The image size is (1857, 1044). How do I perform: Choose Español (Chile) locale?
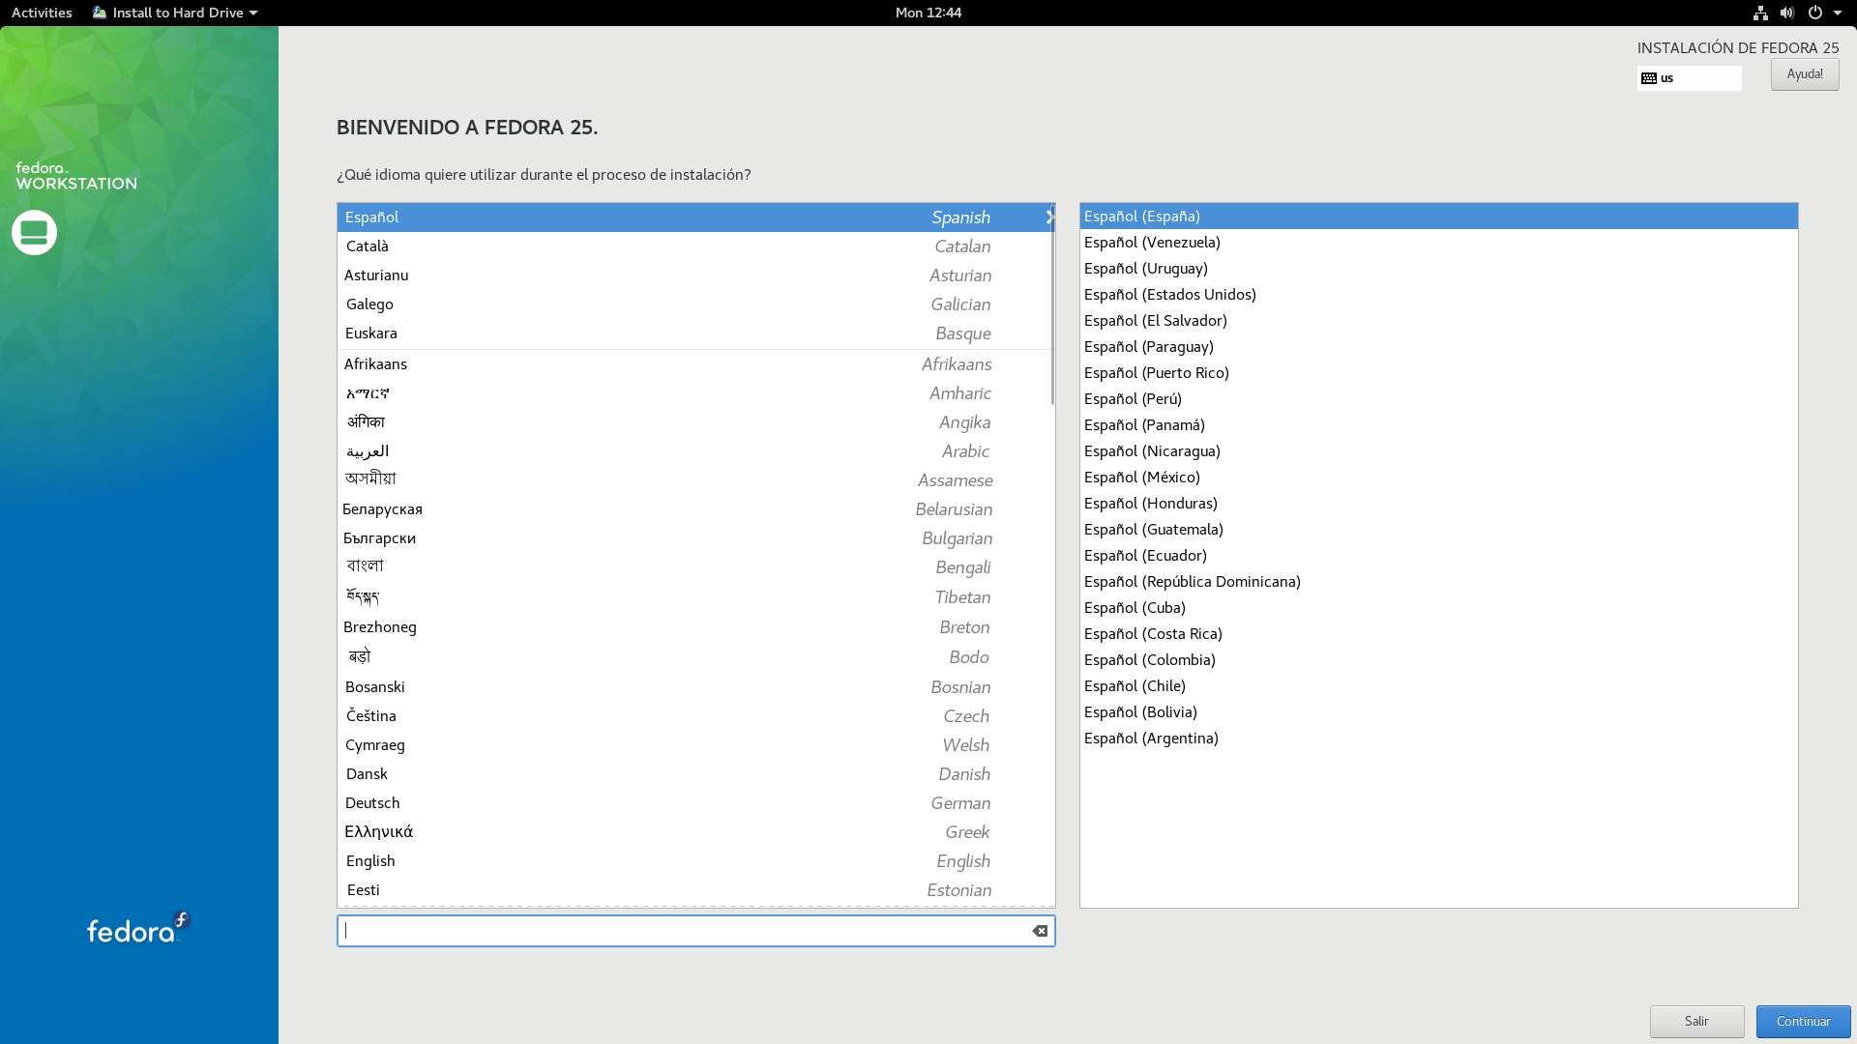[1439, 686]
